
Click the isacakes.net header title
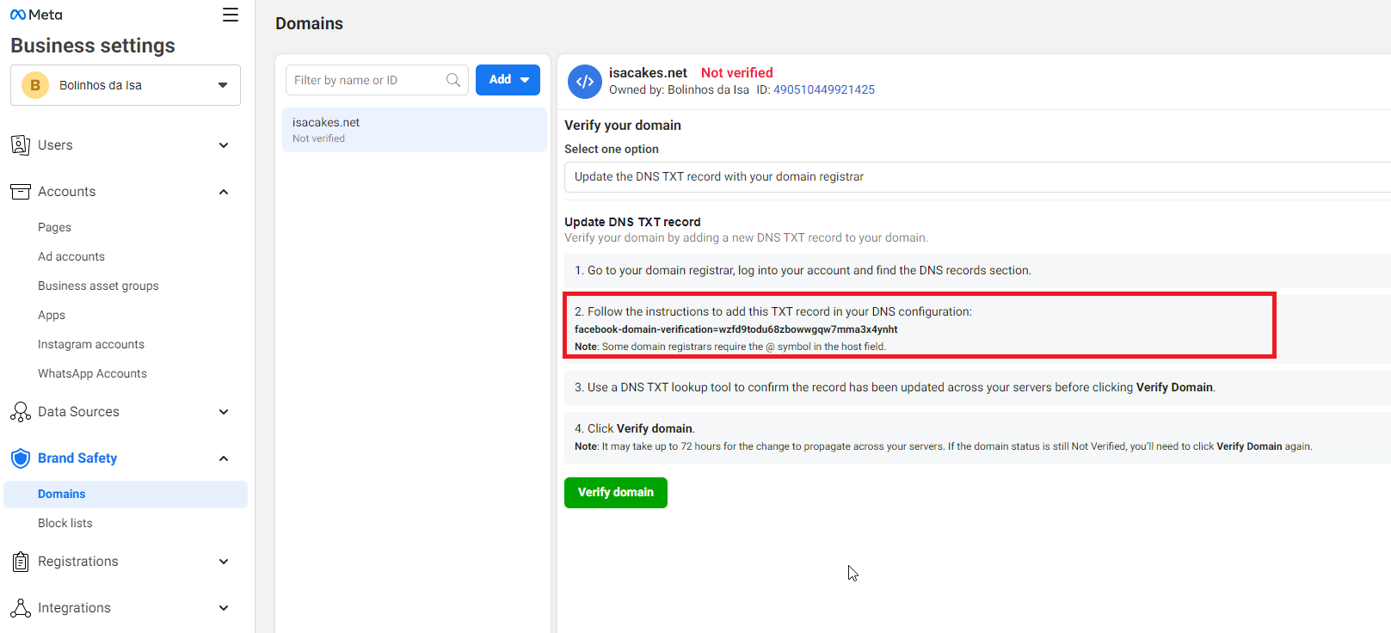[648, 73]
